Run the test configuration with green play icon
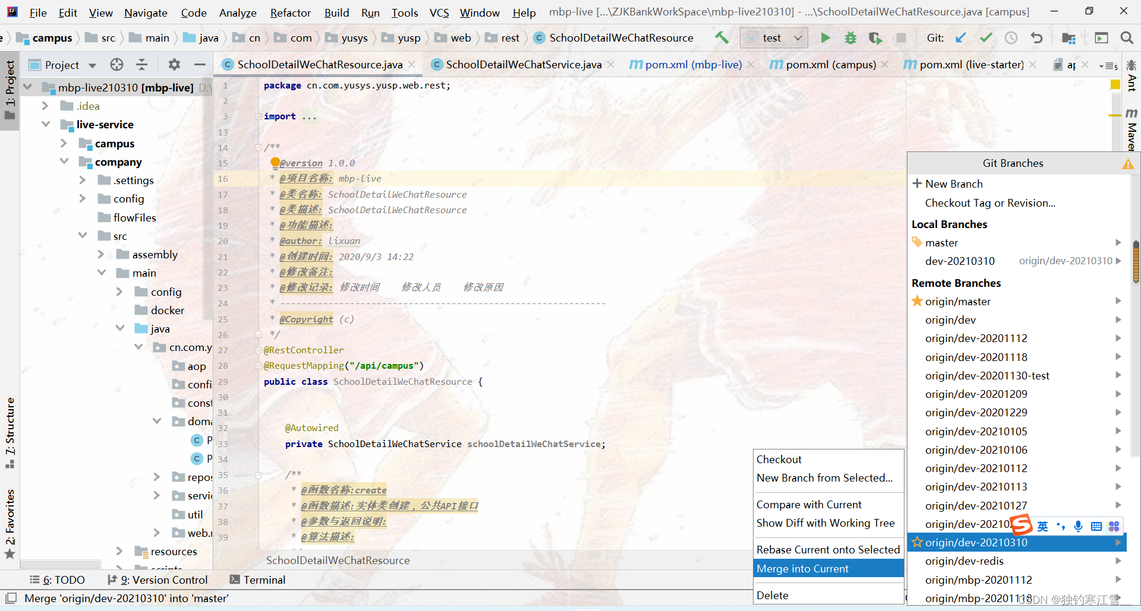 825,38
